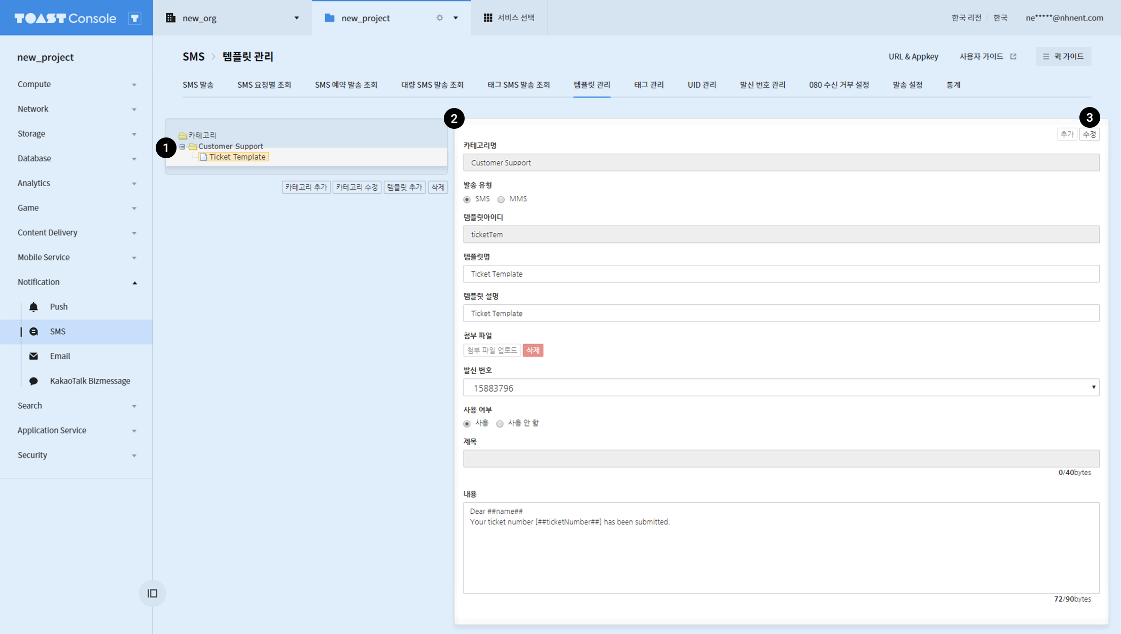1121x634 pixels.
Task: Open the 'SMS 발송' tab
Action: [198, 85]
